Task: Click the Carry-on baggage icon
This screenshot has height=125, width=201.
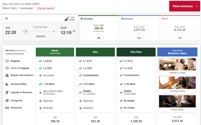Action: coord(7,68)
